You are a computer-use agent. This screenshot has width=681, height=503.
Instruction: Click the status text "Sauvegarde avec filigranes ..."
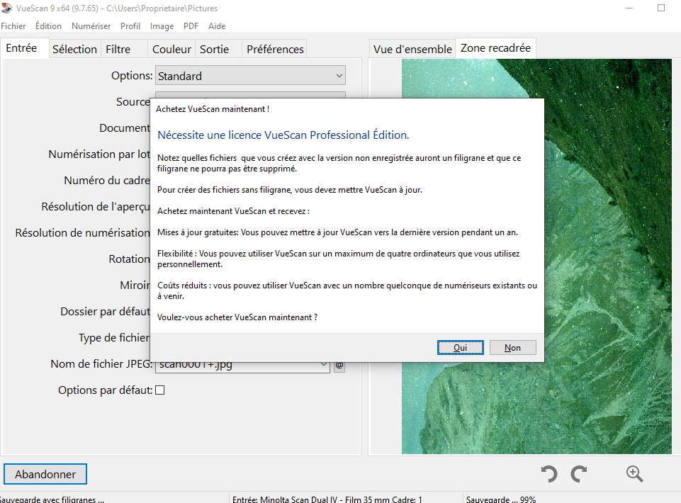(52, 499)
